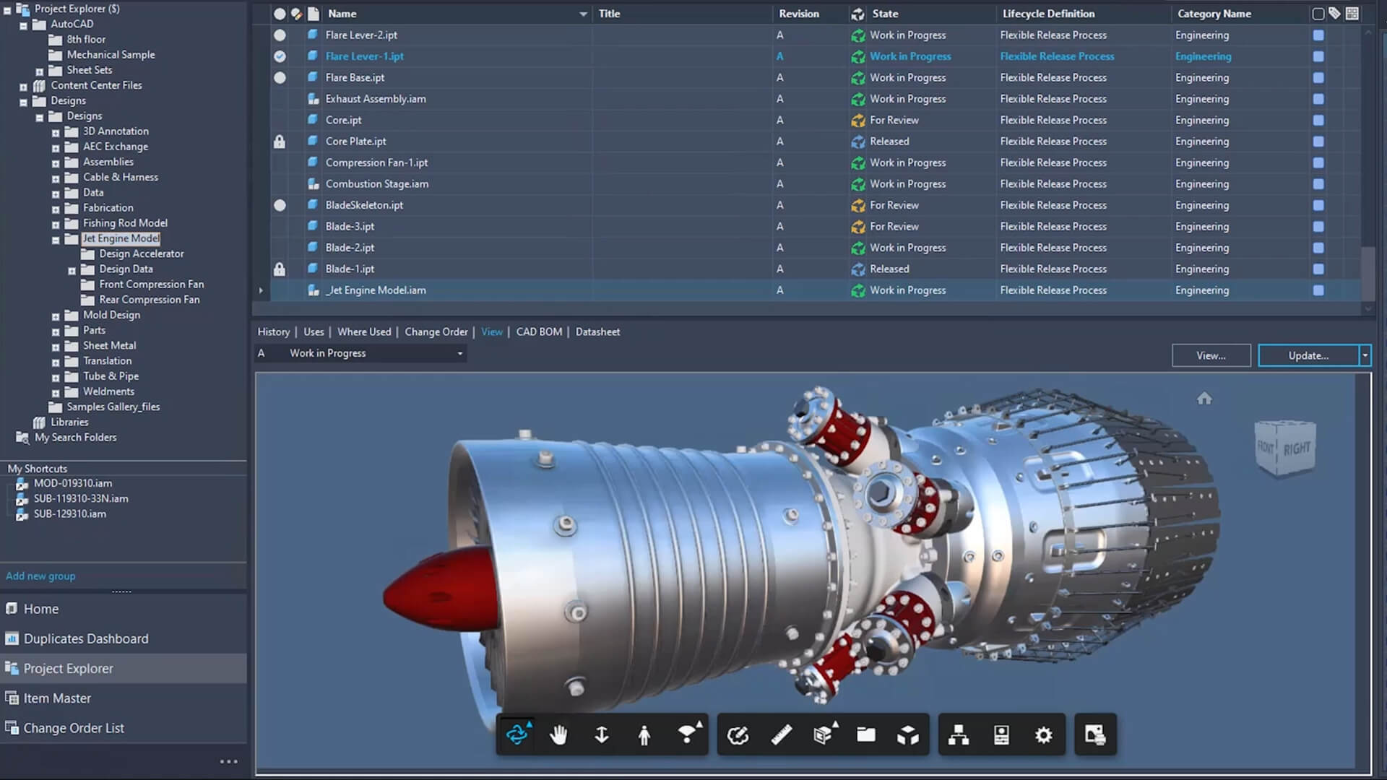Expand the Sheet Metal folder
The height and width of the screenshot is (780, 1387).
[x=56, y=347]
